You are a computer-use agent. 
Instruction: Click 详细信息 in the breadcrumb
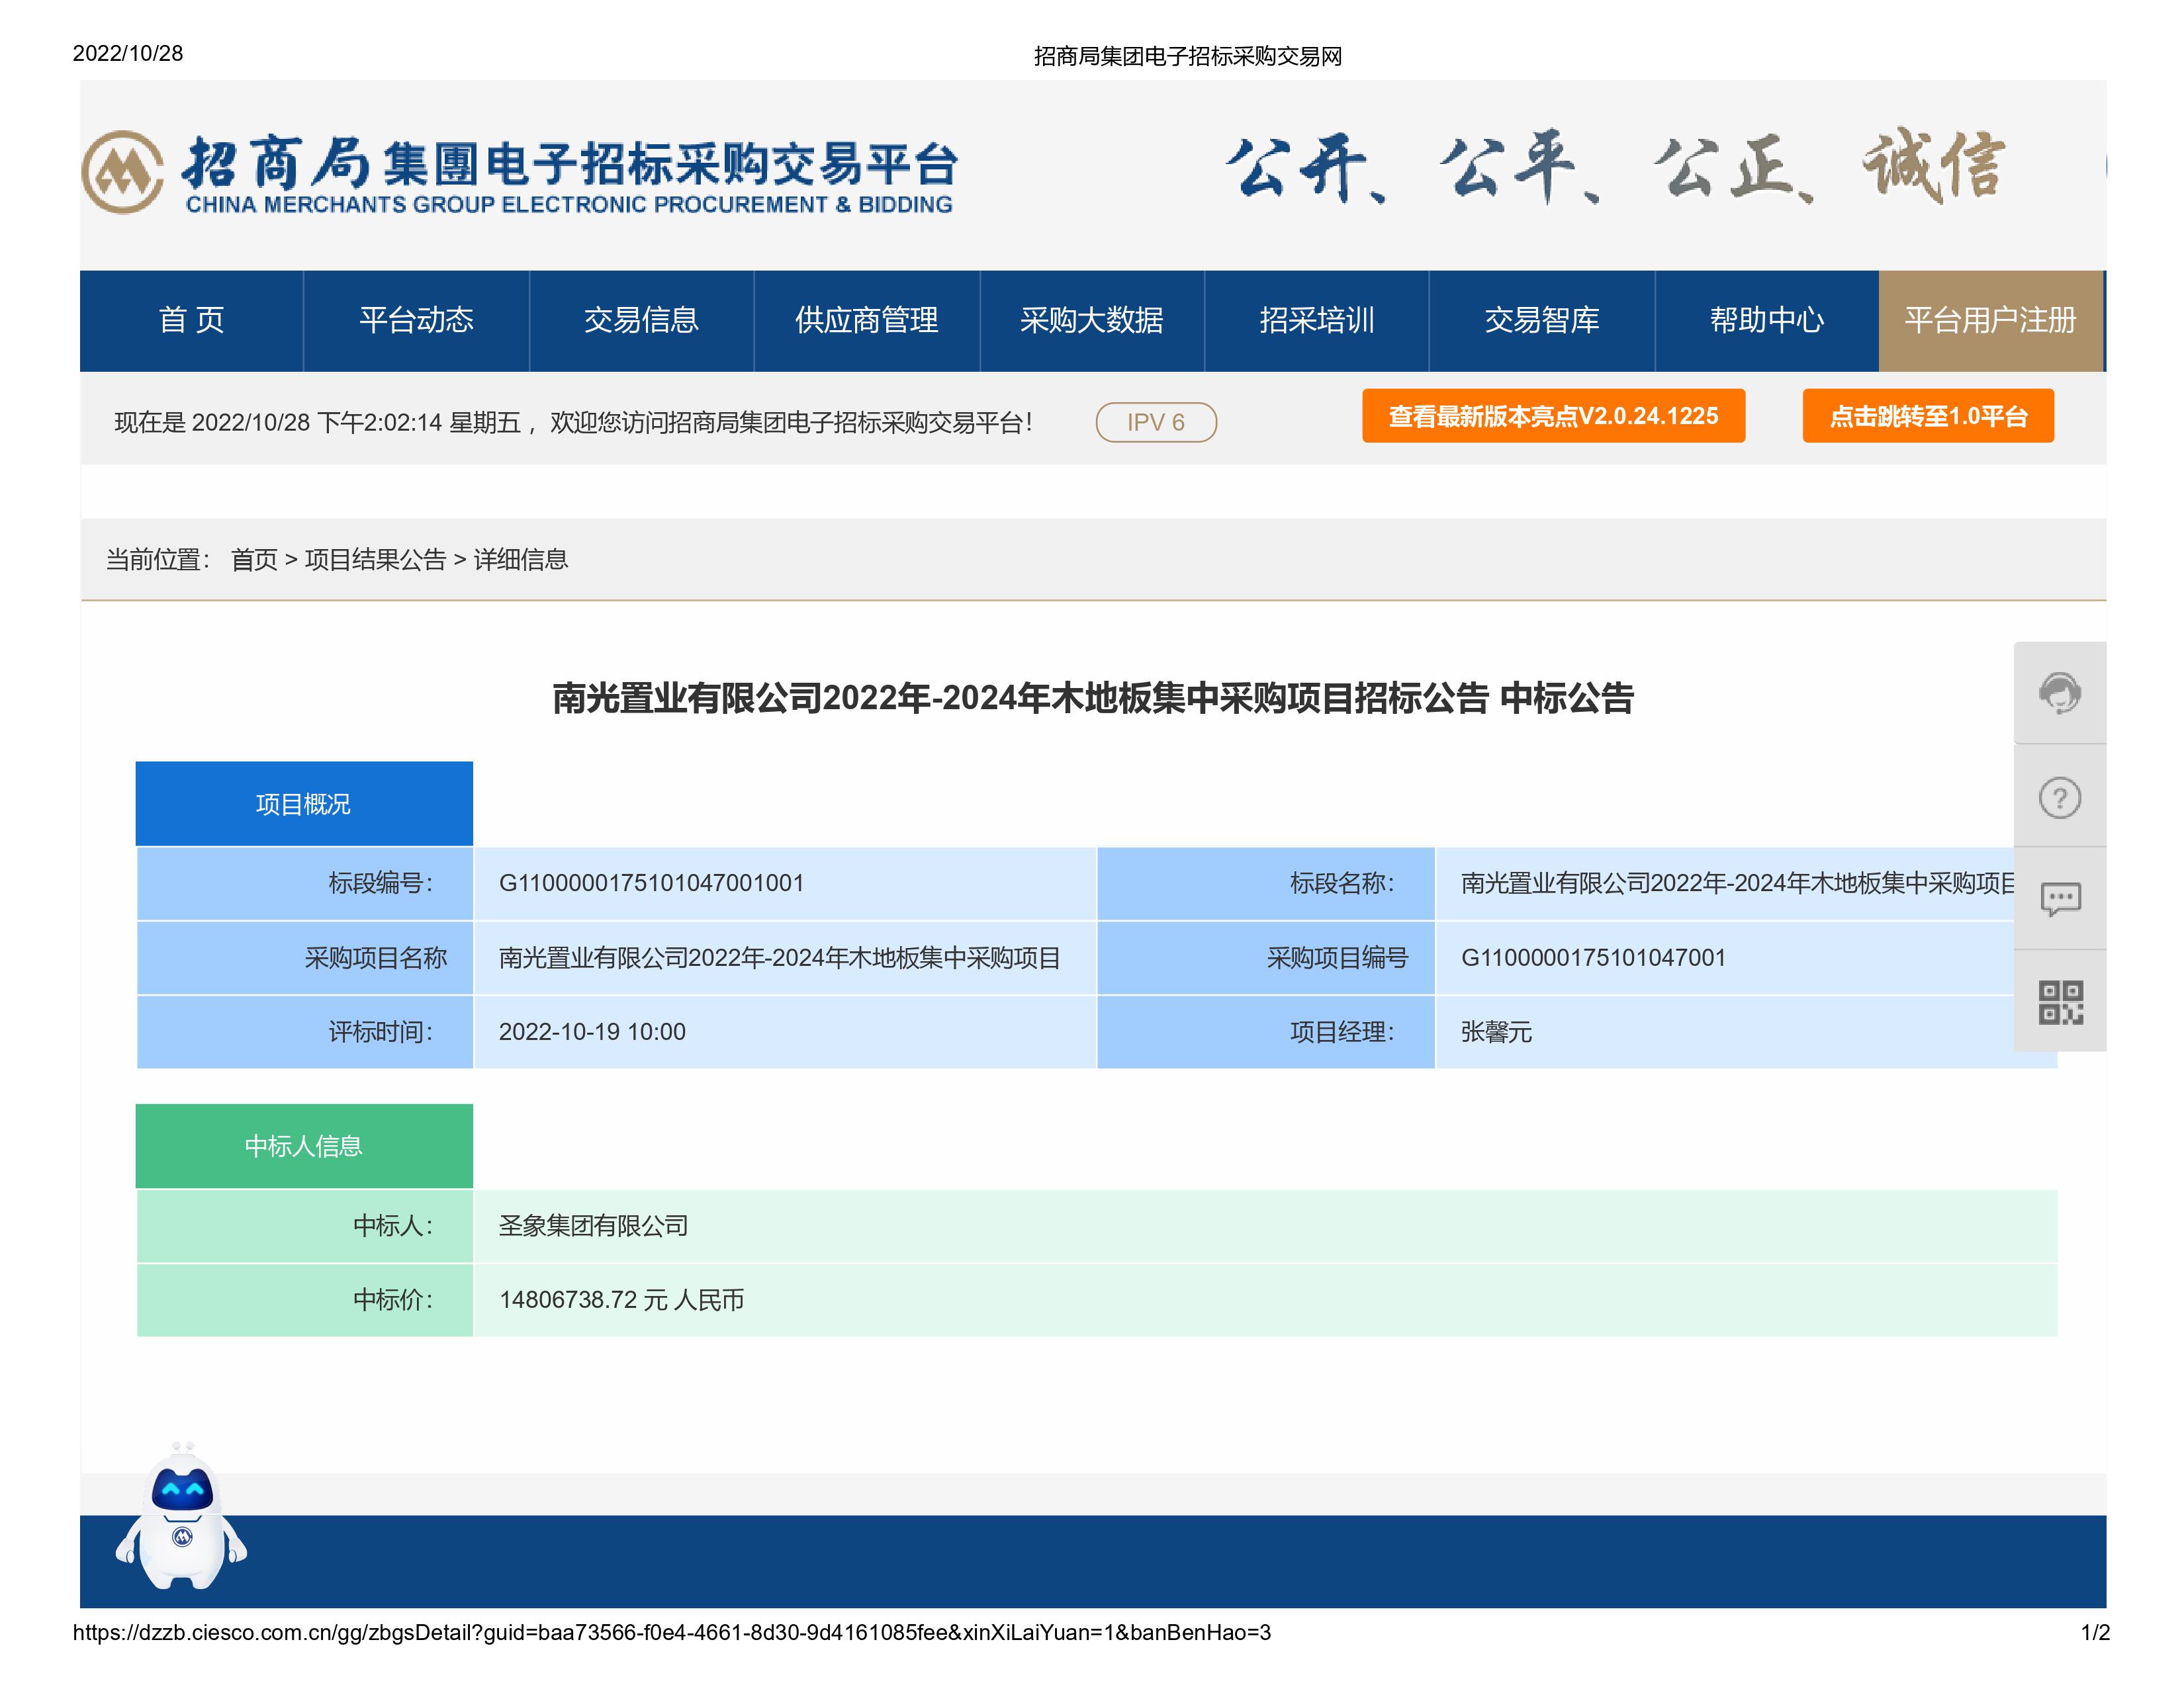click(520, 560)
